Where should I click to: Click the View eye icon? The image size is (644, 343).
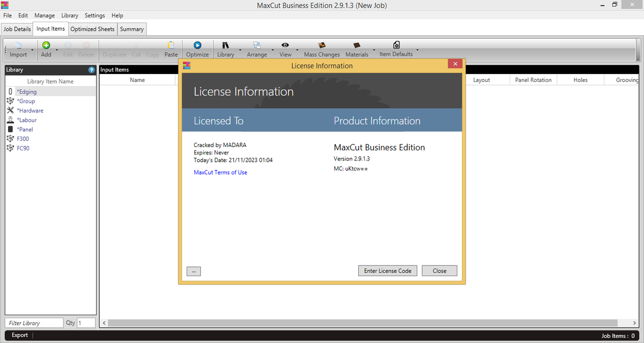tap(285, 45)
